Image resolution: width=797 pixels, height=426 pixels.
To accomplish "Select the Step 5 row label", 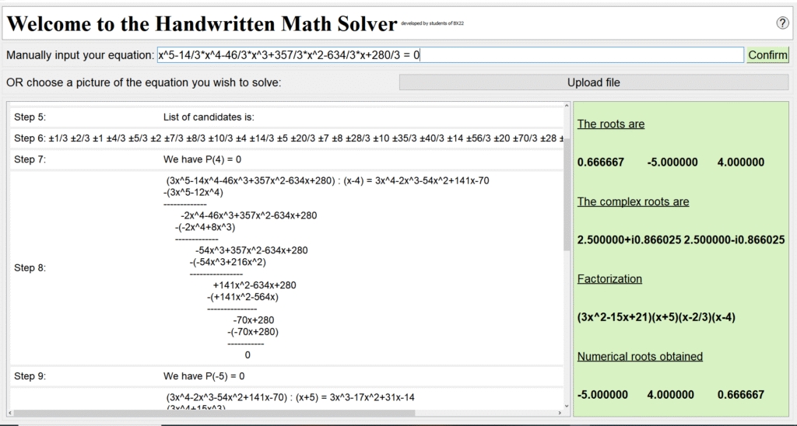I will point(30,117).
